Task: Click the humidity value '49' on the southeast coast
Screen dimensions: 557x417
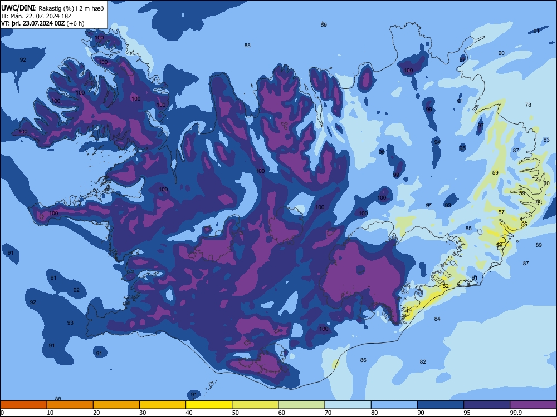Action: tap(408, 311)
